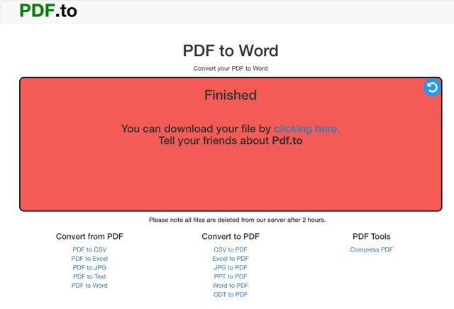The image size is (454, 309).
Task: Click the 'PDF Tools' heading
Action: 372,237
